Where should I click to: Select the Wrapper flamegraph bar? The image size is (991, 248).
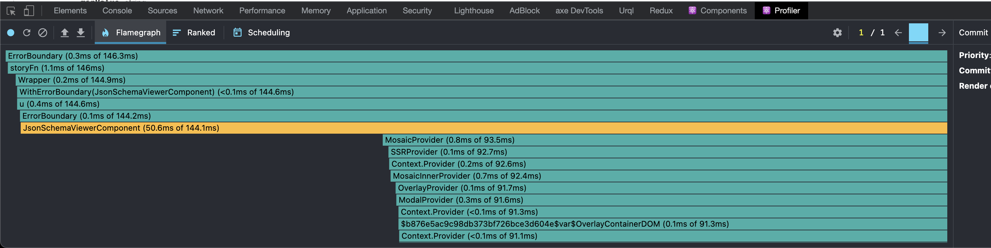pos(481,80)
